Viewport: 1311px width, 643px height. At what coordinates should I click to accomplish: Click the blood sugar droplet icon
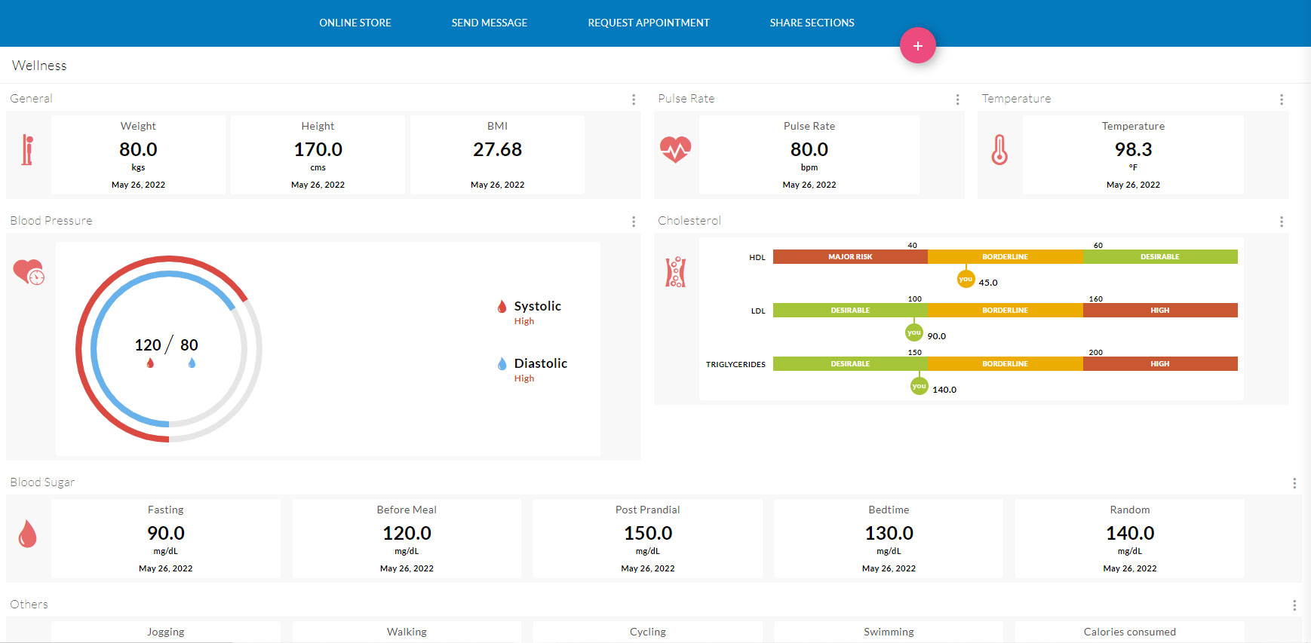pyautogui.click(x=27, y=534)
